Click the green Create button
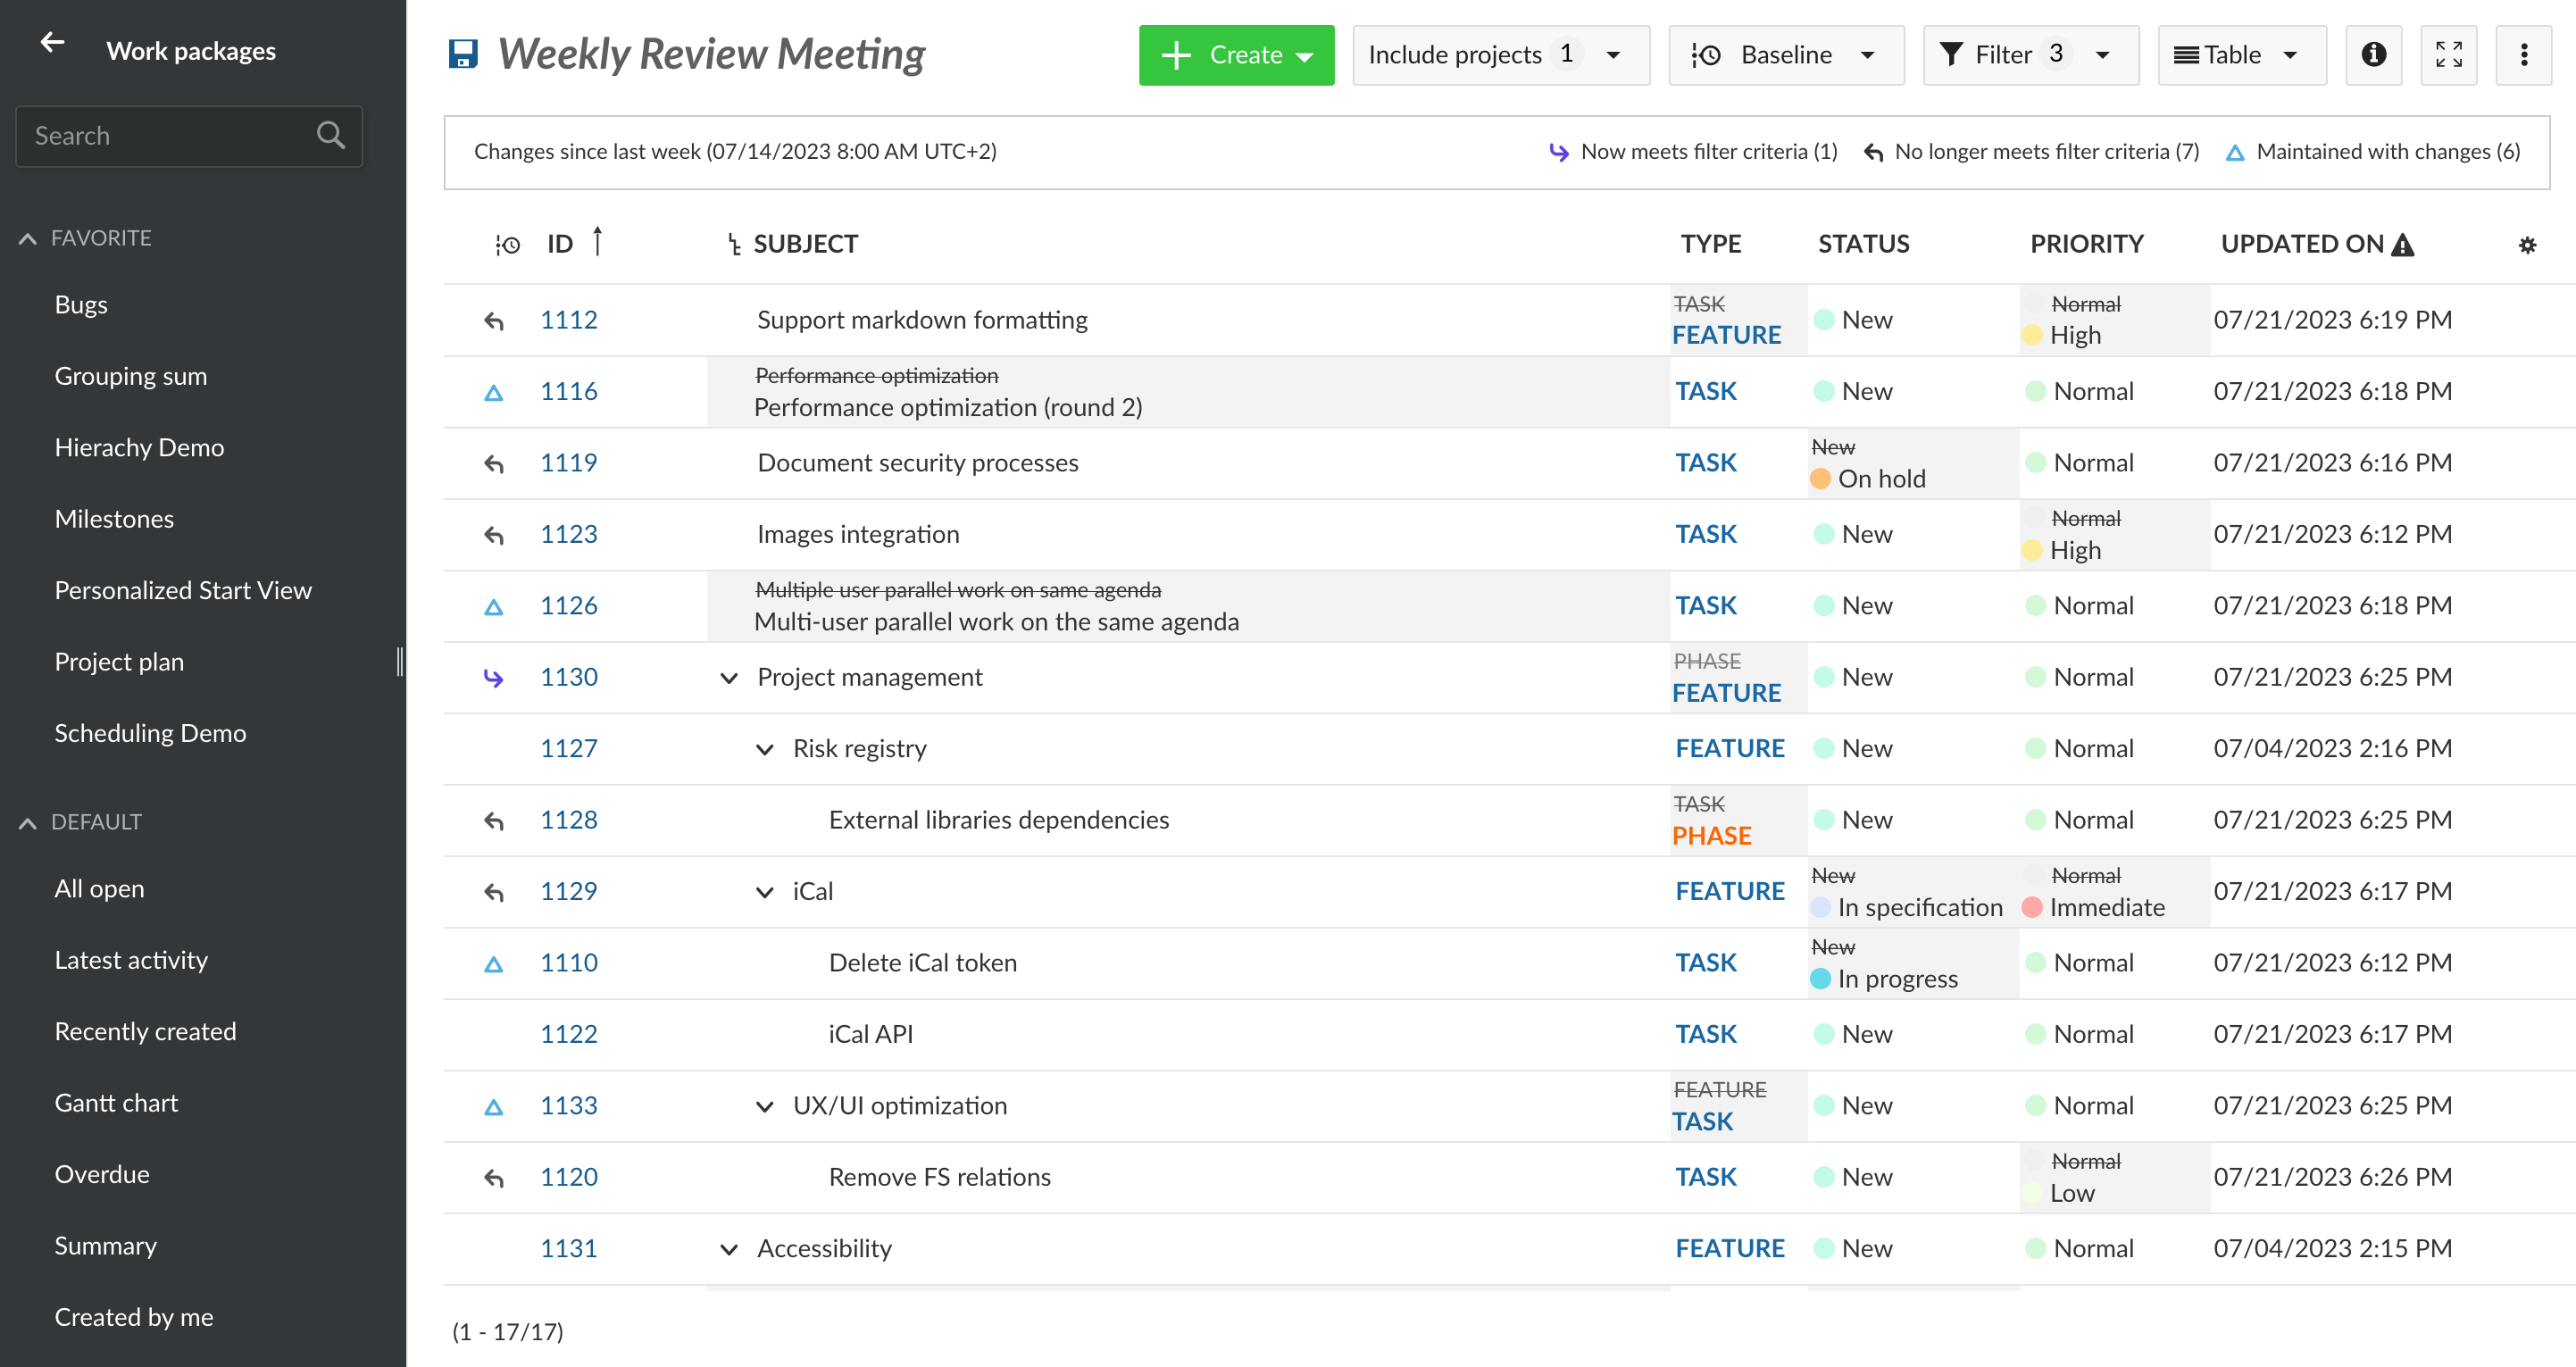Image resolution: width=2576 pixels, height=1367 pixels. click(1230, 53)
